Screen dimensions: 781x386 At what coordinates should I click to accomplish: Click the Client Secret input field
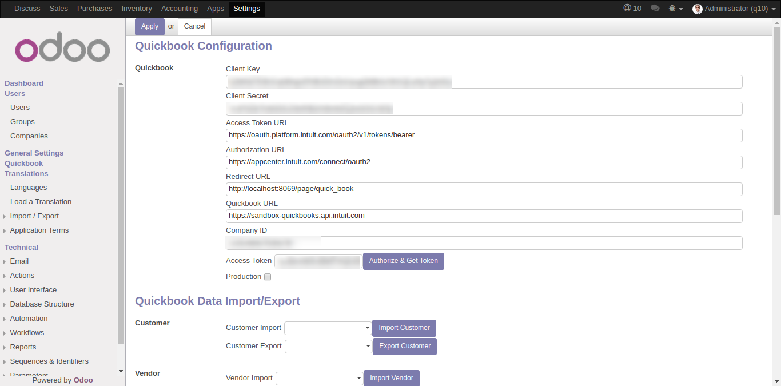[x=484, y=109]
